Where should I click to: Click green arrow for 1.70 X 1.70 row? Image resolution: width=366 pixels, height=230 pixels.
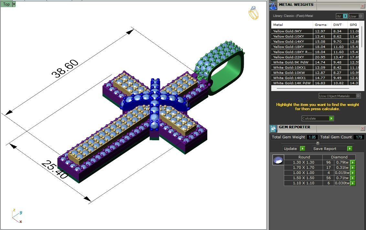coord(353,167)
